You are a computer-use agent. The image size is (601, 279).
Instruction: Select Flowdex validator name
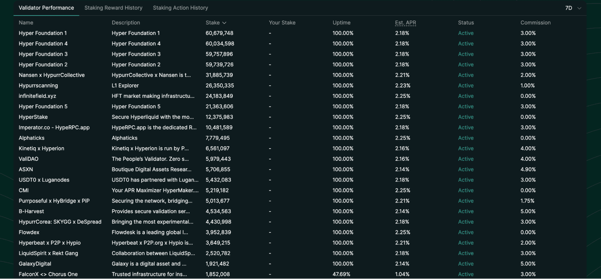(x=29, y=232)
